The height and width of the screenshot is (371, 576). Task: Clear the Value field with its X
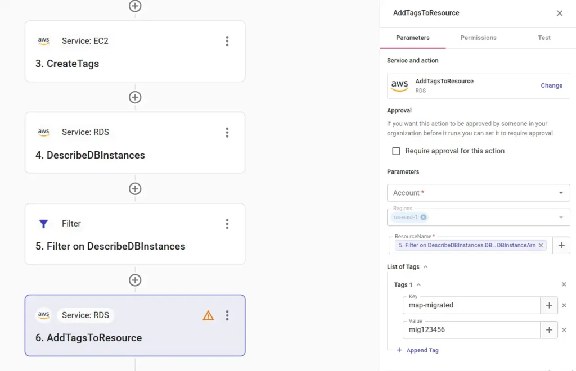coord(564,330)
